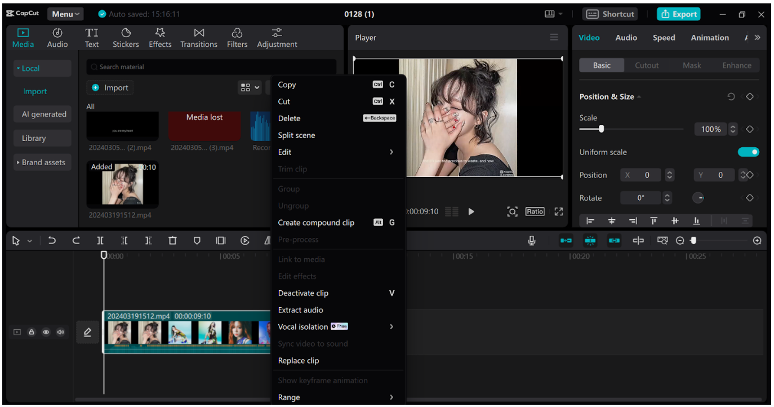Select the 202403191512.mp4 thumbnail

(x=122, y=184)
